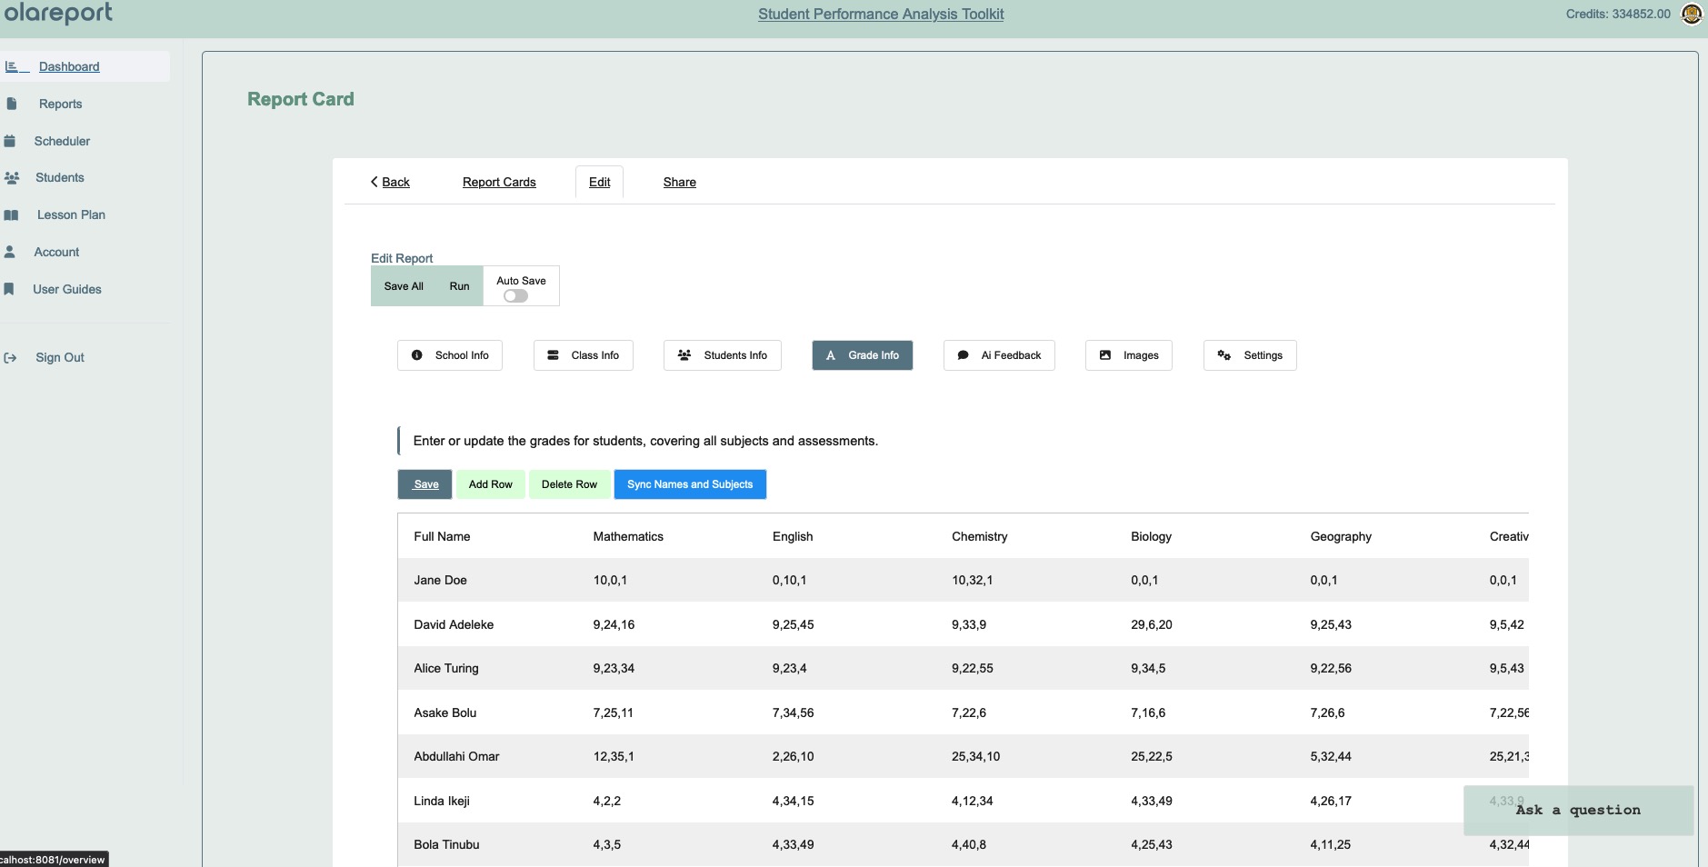Viewport: 1708px width, 867px height.
Task: Open the Settings section with gears icon
Action: 1250,355
